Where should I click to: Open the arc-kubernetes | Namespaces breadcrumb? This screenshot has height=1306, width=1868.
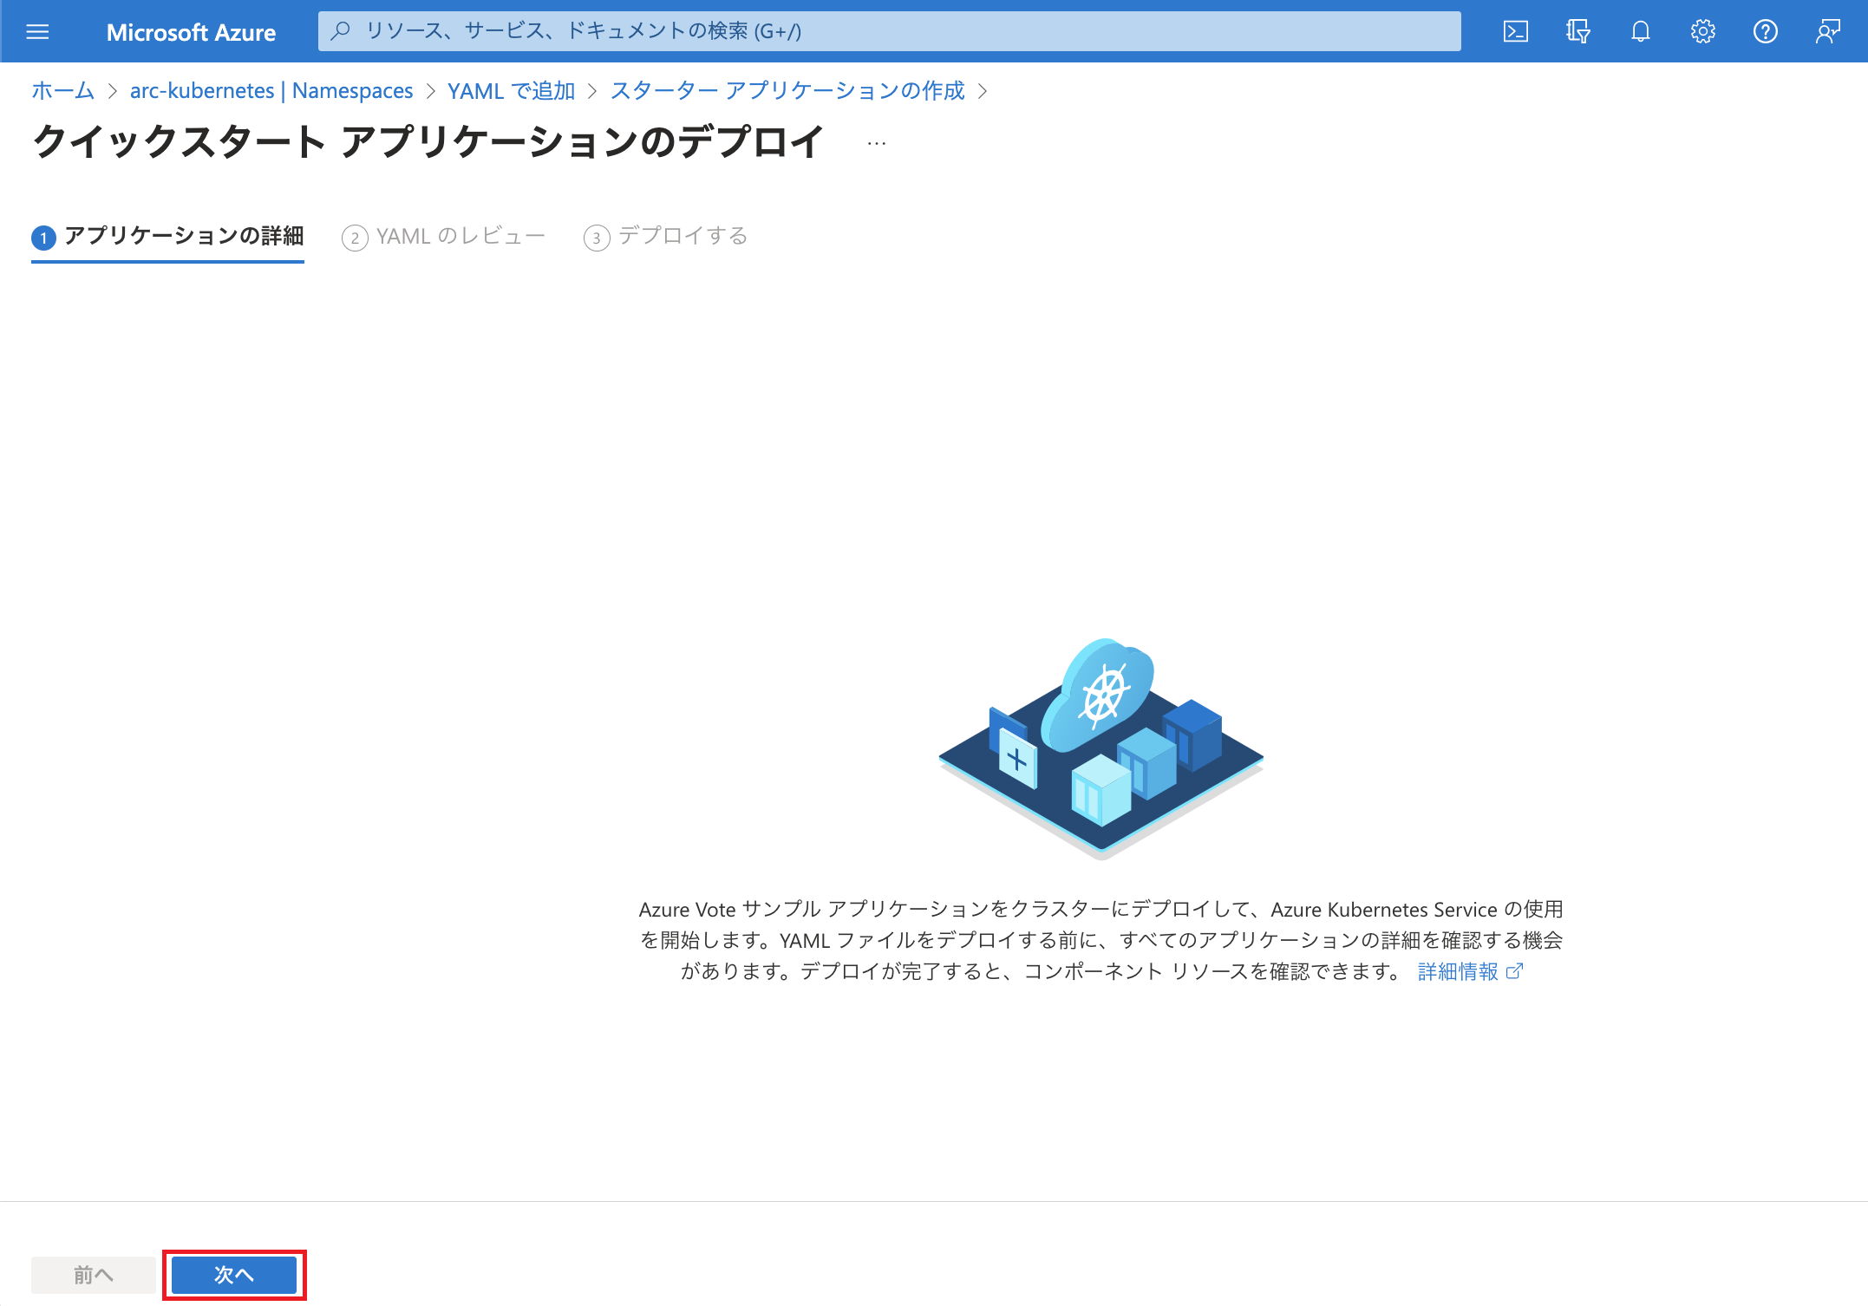[x=271, y=90]
